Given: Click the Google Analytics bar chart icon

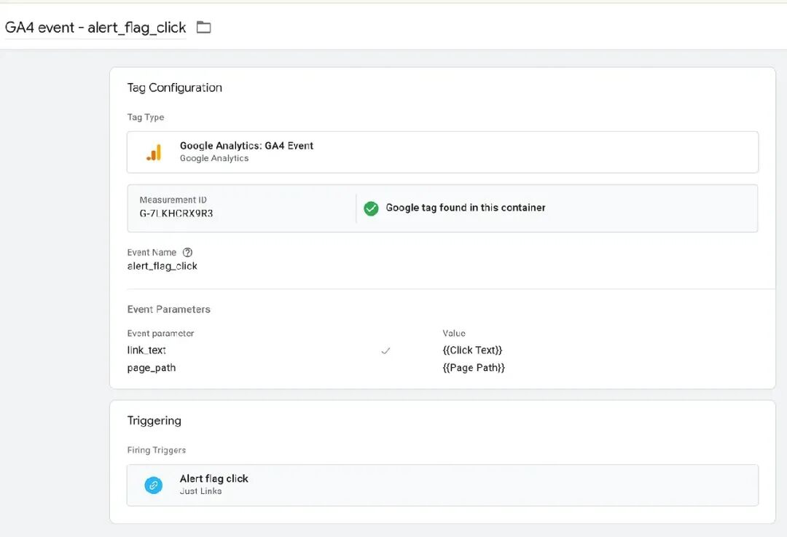Looking at the screenshot, I should [154, 152].
